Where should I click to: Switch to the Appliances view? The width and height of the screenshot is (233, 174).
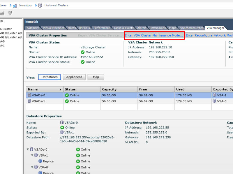pos(74,77)
